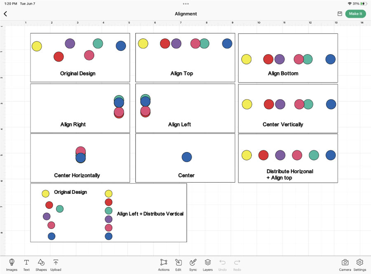Tap the Save project icon
The width and height of the screenshot is (371, 274).
[x=340, y=14]
